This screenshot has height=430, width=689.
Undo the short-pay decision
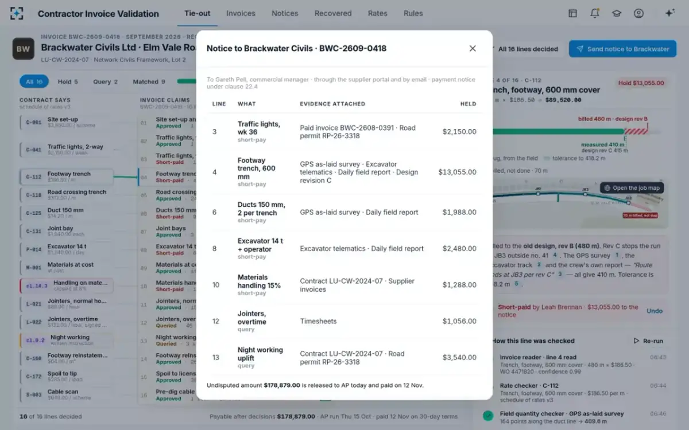pyautogui.click(x=655, y=311)
